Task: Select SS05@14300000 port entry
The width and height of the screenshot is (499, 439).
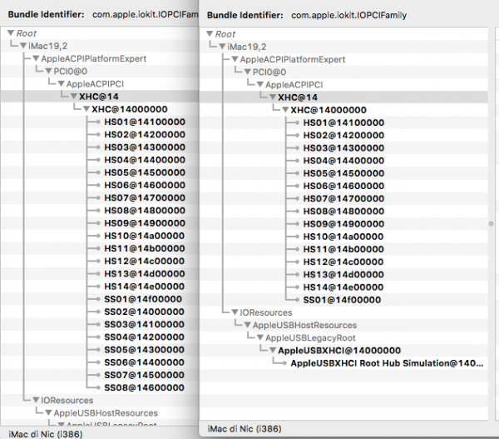Action: [x=144, y=349]
